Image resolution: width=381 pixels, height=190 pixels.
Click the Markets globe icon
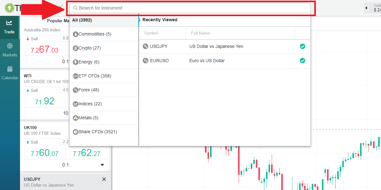click(x=10, y=46)
